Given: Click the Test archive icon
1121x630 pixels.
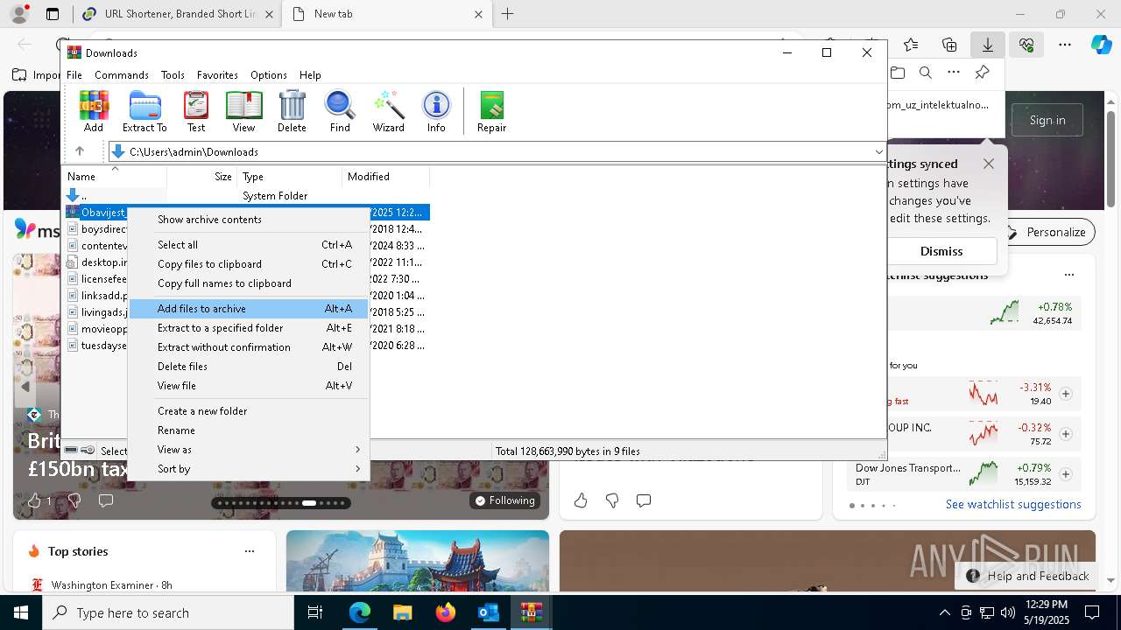Looking at the screenshot, I should coord(196,111).
